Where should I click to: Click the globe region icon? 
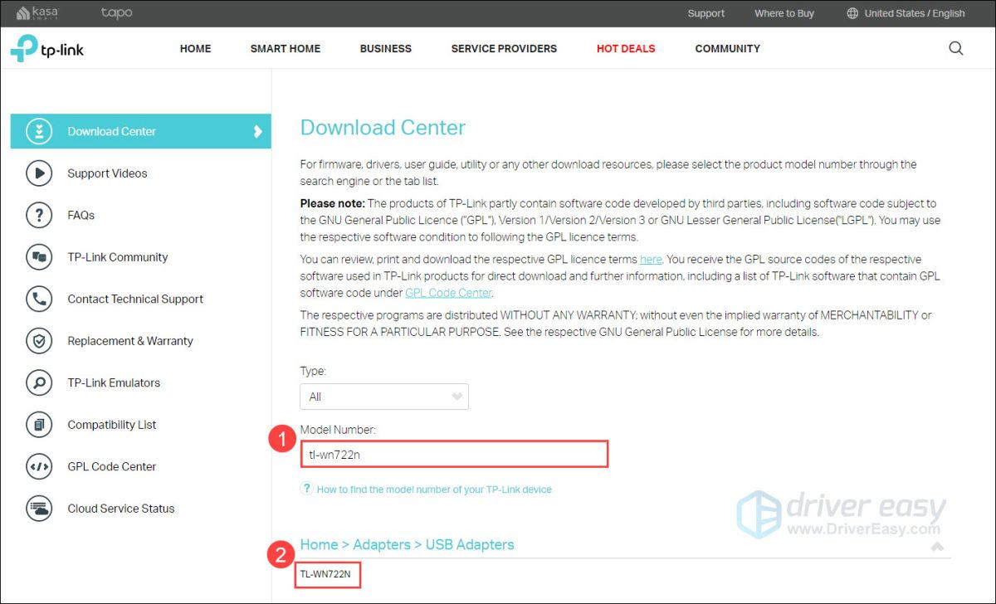click(x=852, y=13)
